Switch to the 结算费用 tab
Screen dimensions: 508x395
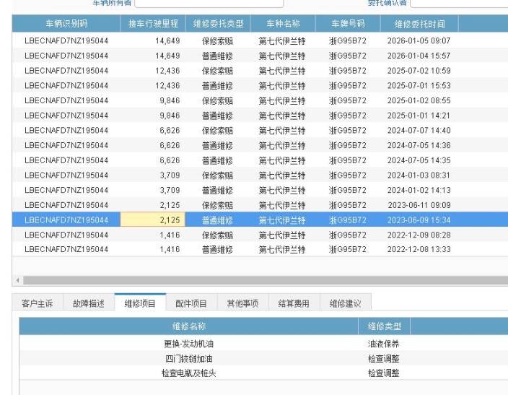coord(294,304)
